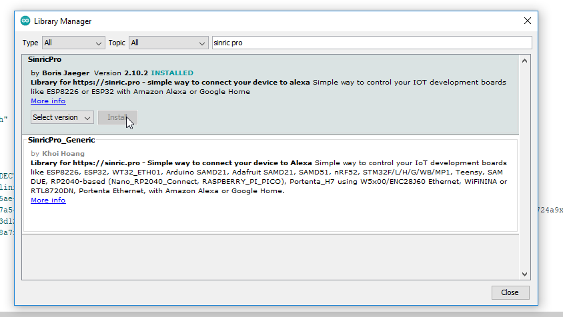Viewport: 563px width, 317px height.
Task: Click SinricPro description 'like ESP8226 or ESP32' line
Action: [x=140, y=91]
